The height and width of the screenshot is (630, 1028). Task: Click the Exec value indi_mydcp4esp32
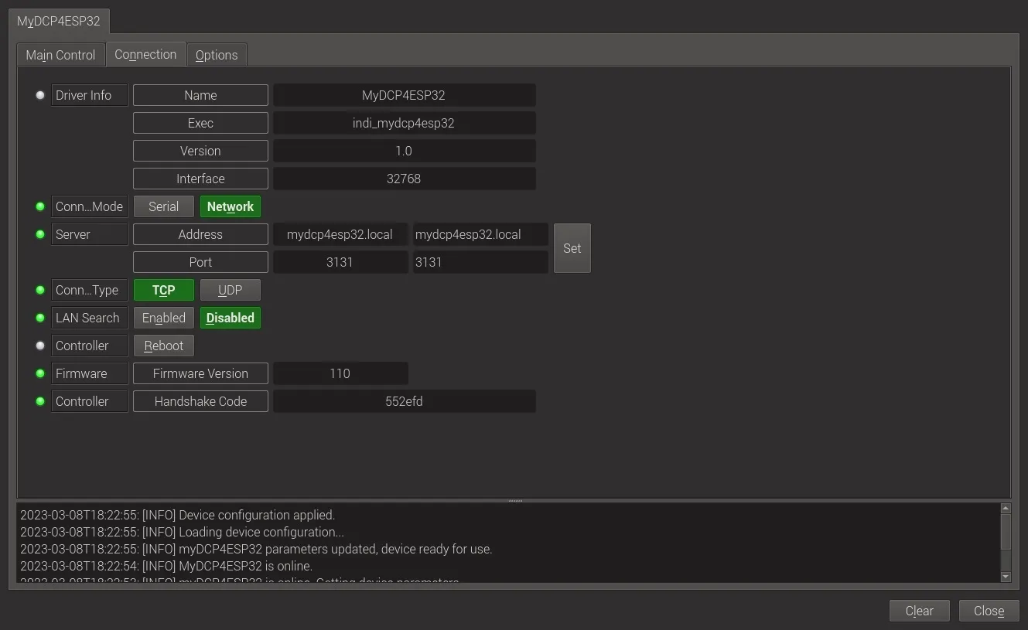404,123
